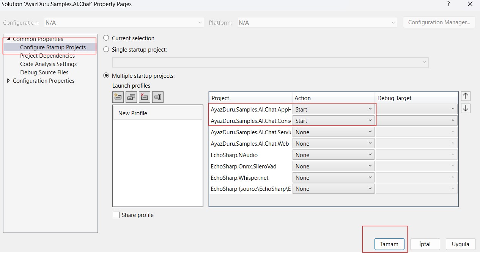This screenshot has width=480, height=253.
Task: Select the New Profile list entry
Action: click(x=157, y=113)
